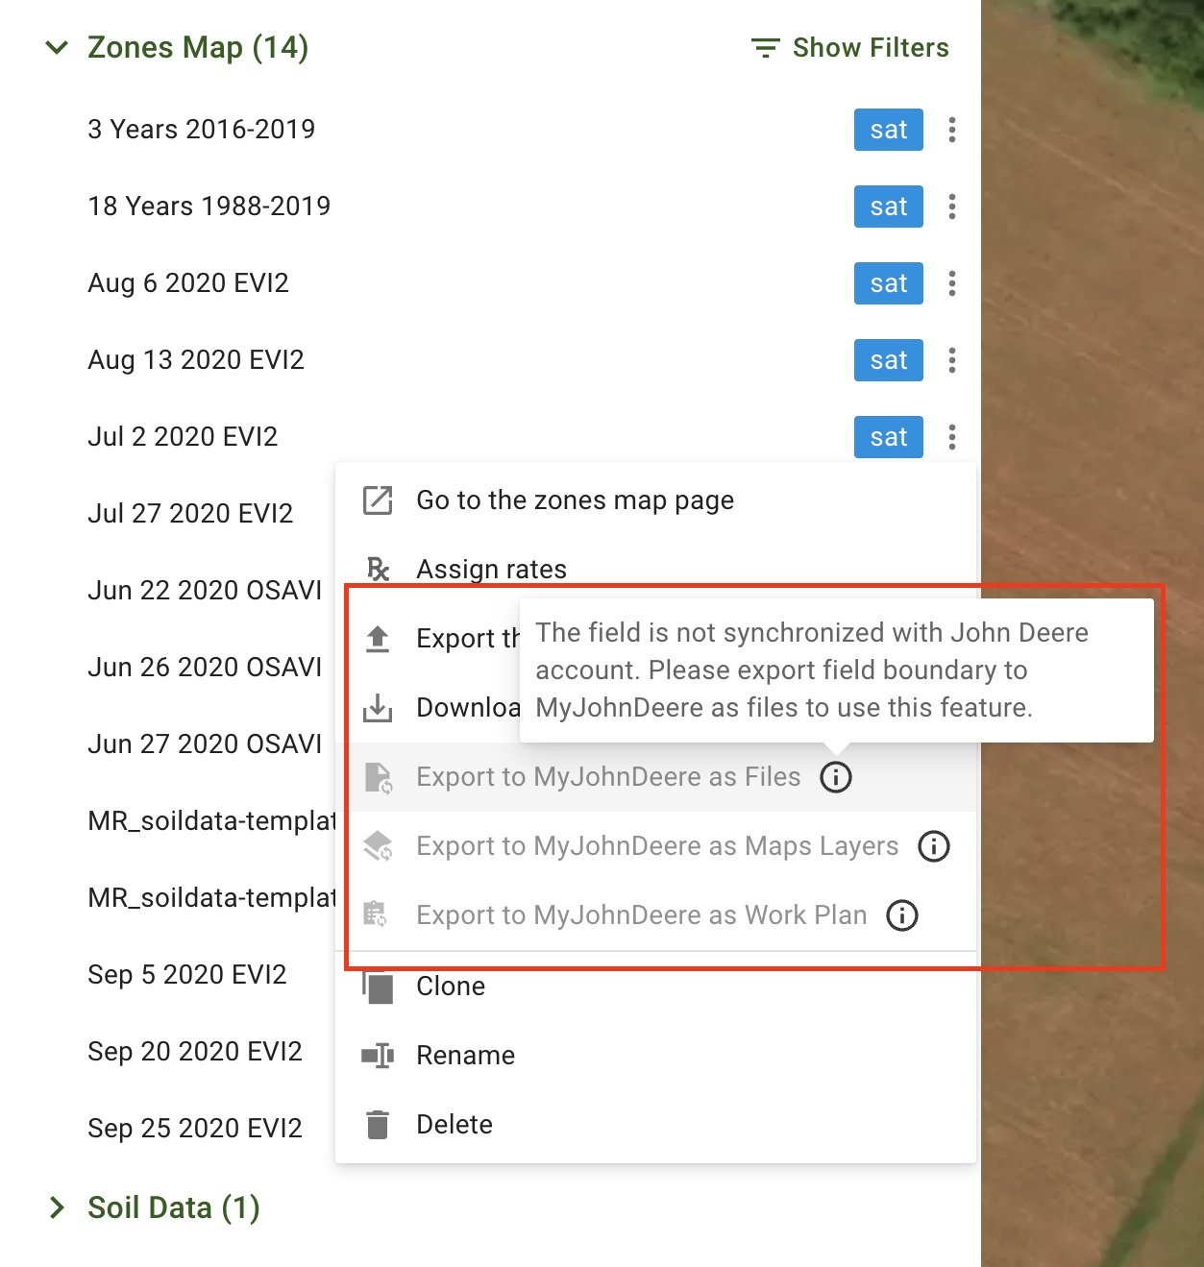
Task: Open kebab menu for Aug 6 2020 EVI2
Action: click(x=951, y=283)
